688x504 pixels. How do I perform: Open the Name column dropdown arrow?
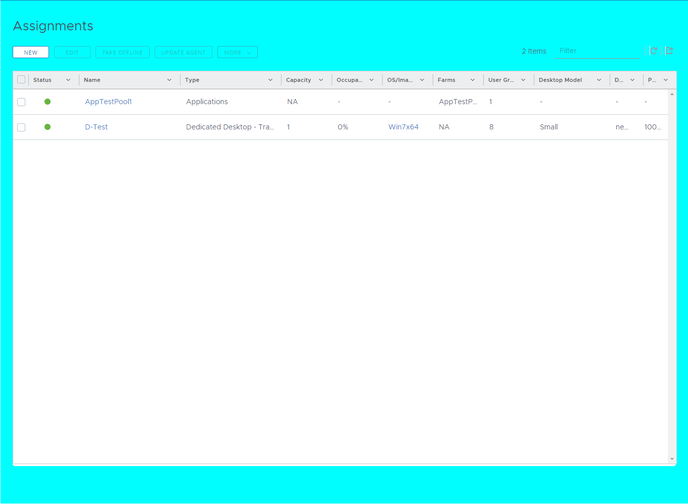169,80
